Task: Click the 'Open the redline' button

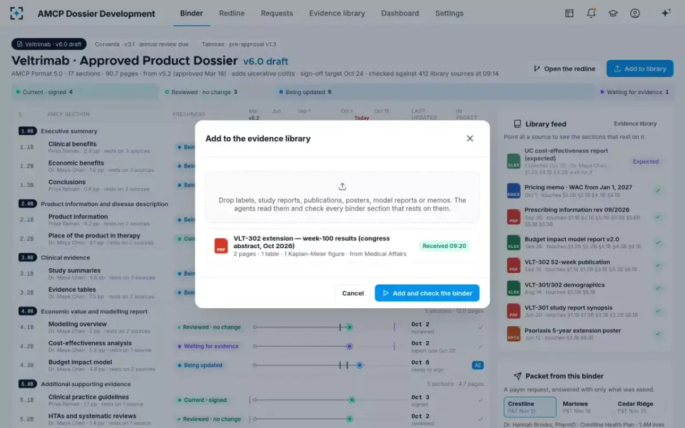Action: pyautogui.click(x=564, y=68)
